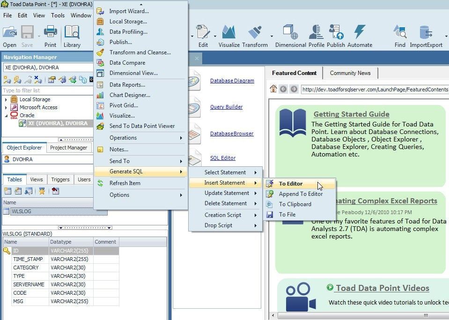Select the XE (DVOHRA), DVOHRA connection node

click(57, 123)
